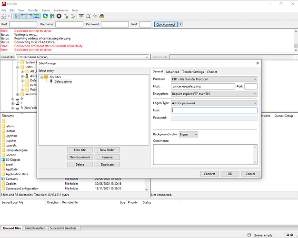Open directory listing filters icon
This screenshot has width=298, height=238.
(81, 16)
